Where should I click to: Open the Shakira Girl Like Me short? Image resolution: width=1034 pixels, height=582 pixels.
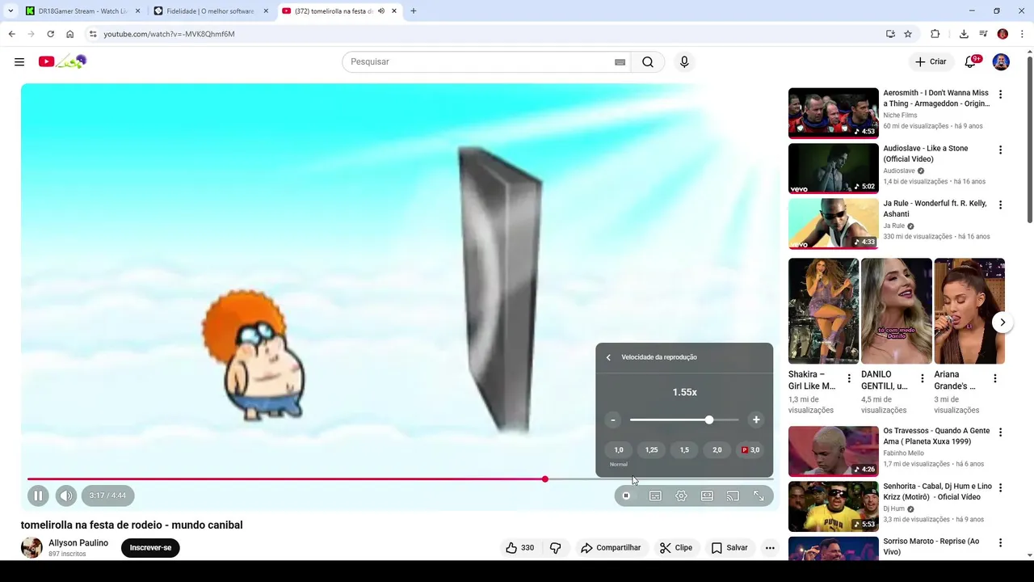coord(823,311)
